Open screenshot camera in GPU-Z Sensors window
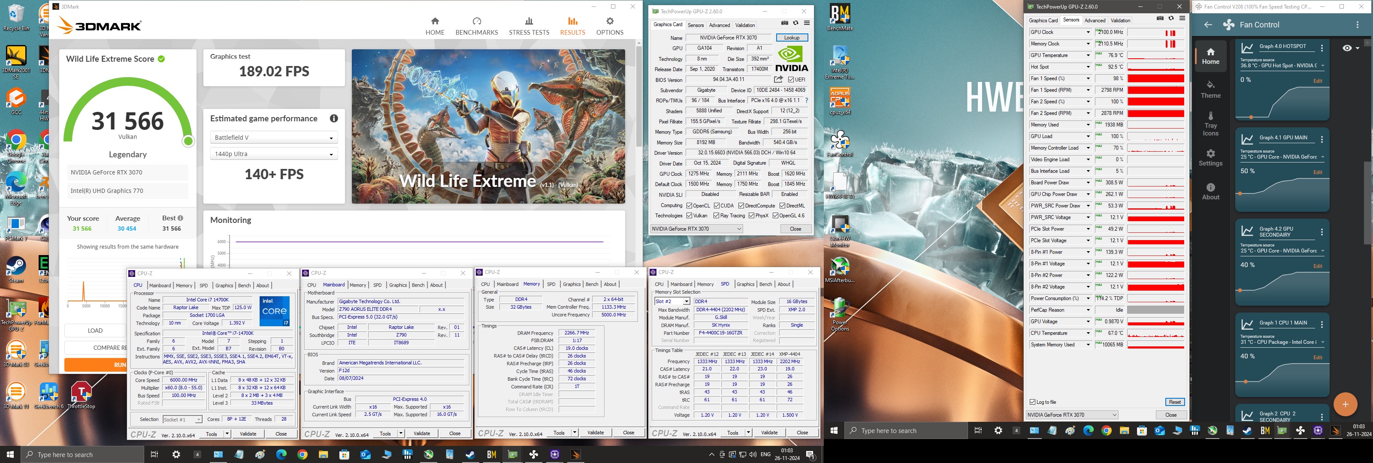 [1160, 18]
